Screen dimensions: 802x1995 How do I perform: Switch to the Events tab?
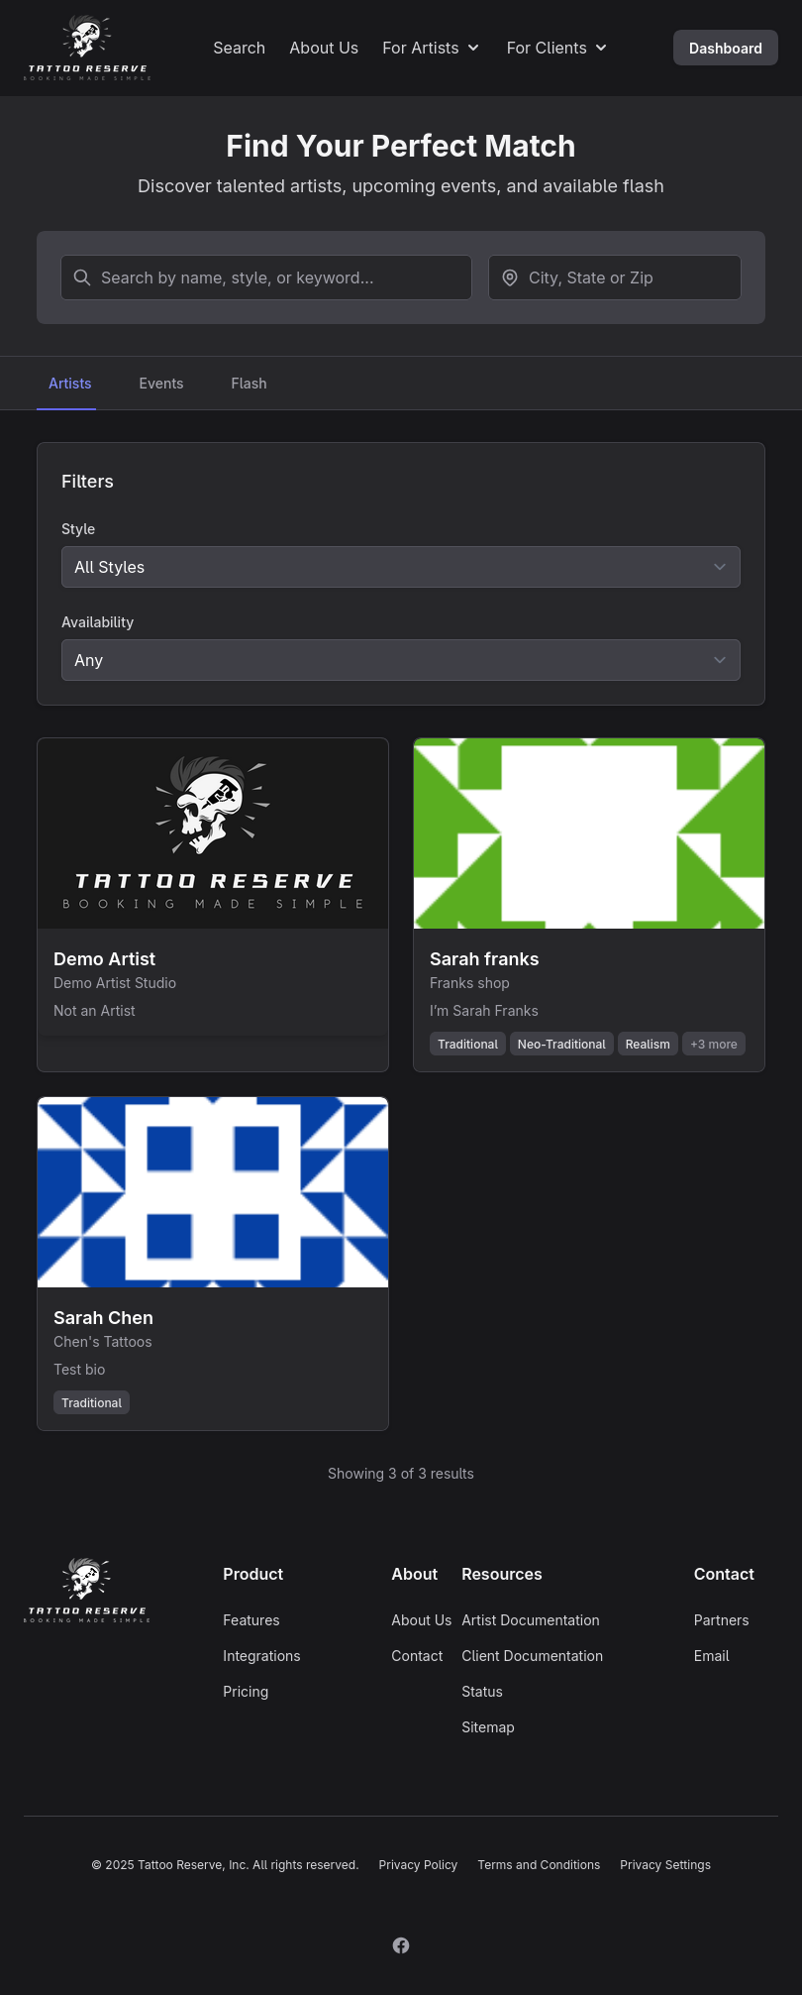tap(161, 384)
